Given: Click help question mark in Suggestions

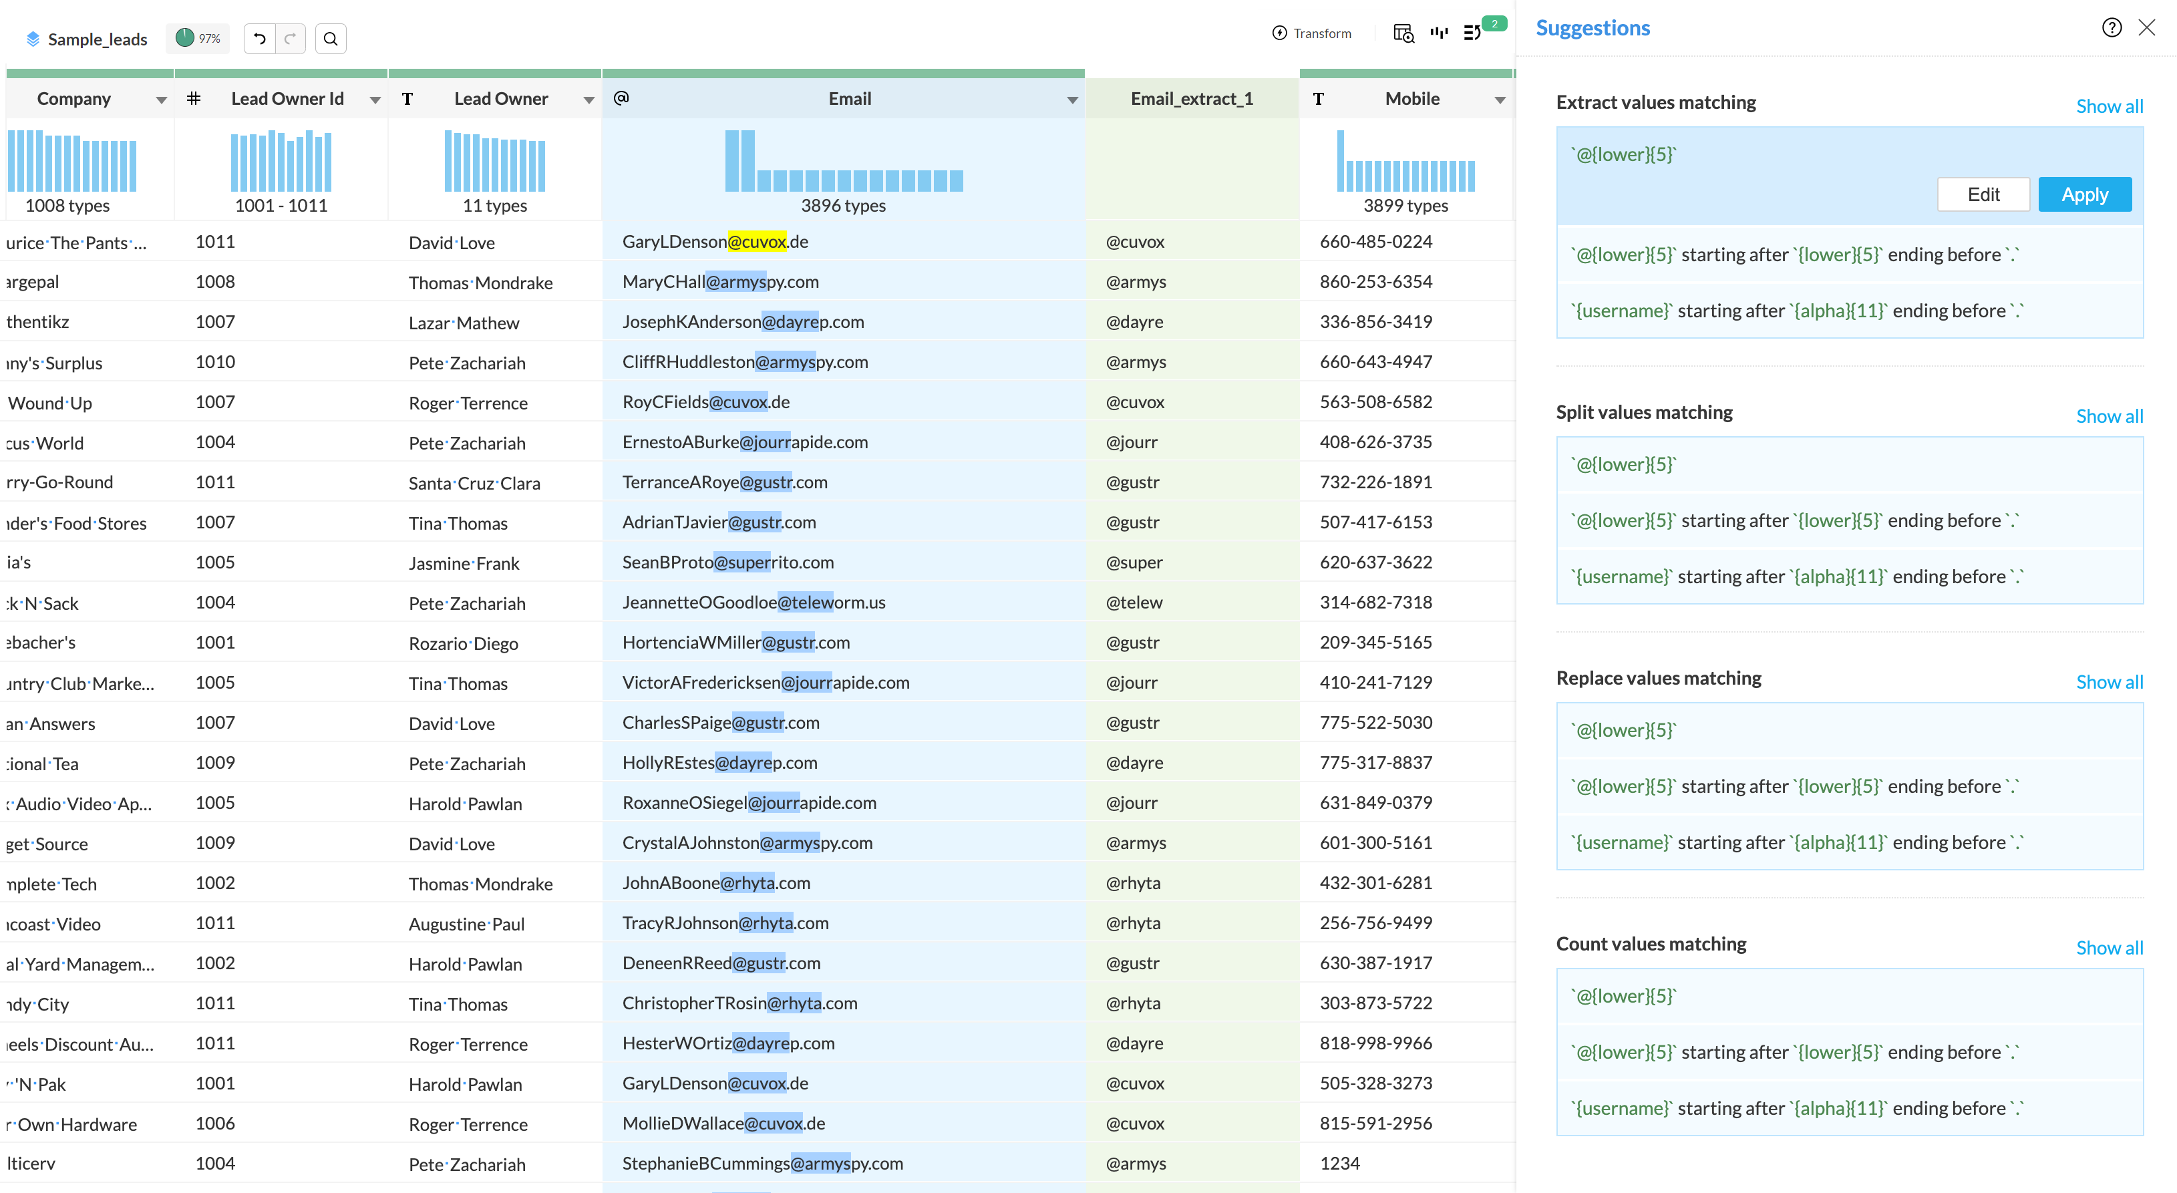Looking at the screenshot, I should pos(2111,28).
